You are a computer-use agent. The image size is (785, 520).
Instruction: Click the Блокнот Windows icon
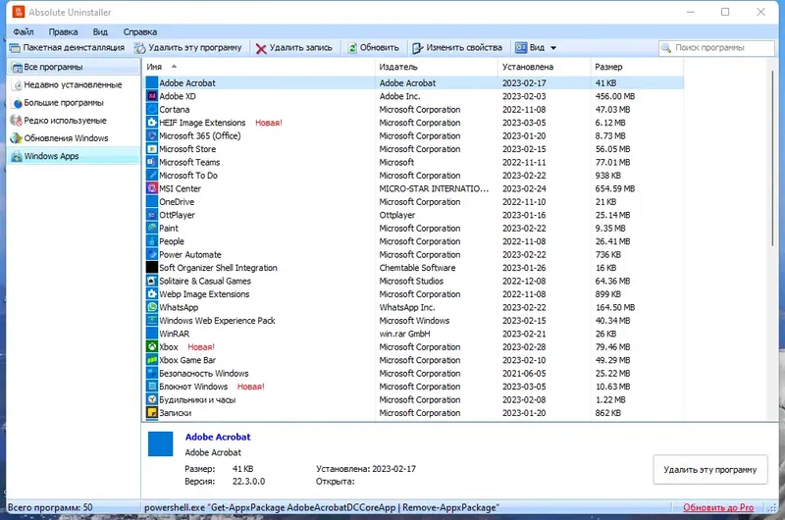coord(152,387)
